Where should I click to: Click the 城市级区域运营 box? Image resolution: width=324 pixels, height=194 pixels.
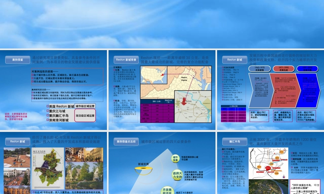[x=85, y=106]
